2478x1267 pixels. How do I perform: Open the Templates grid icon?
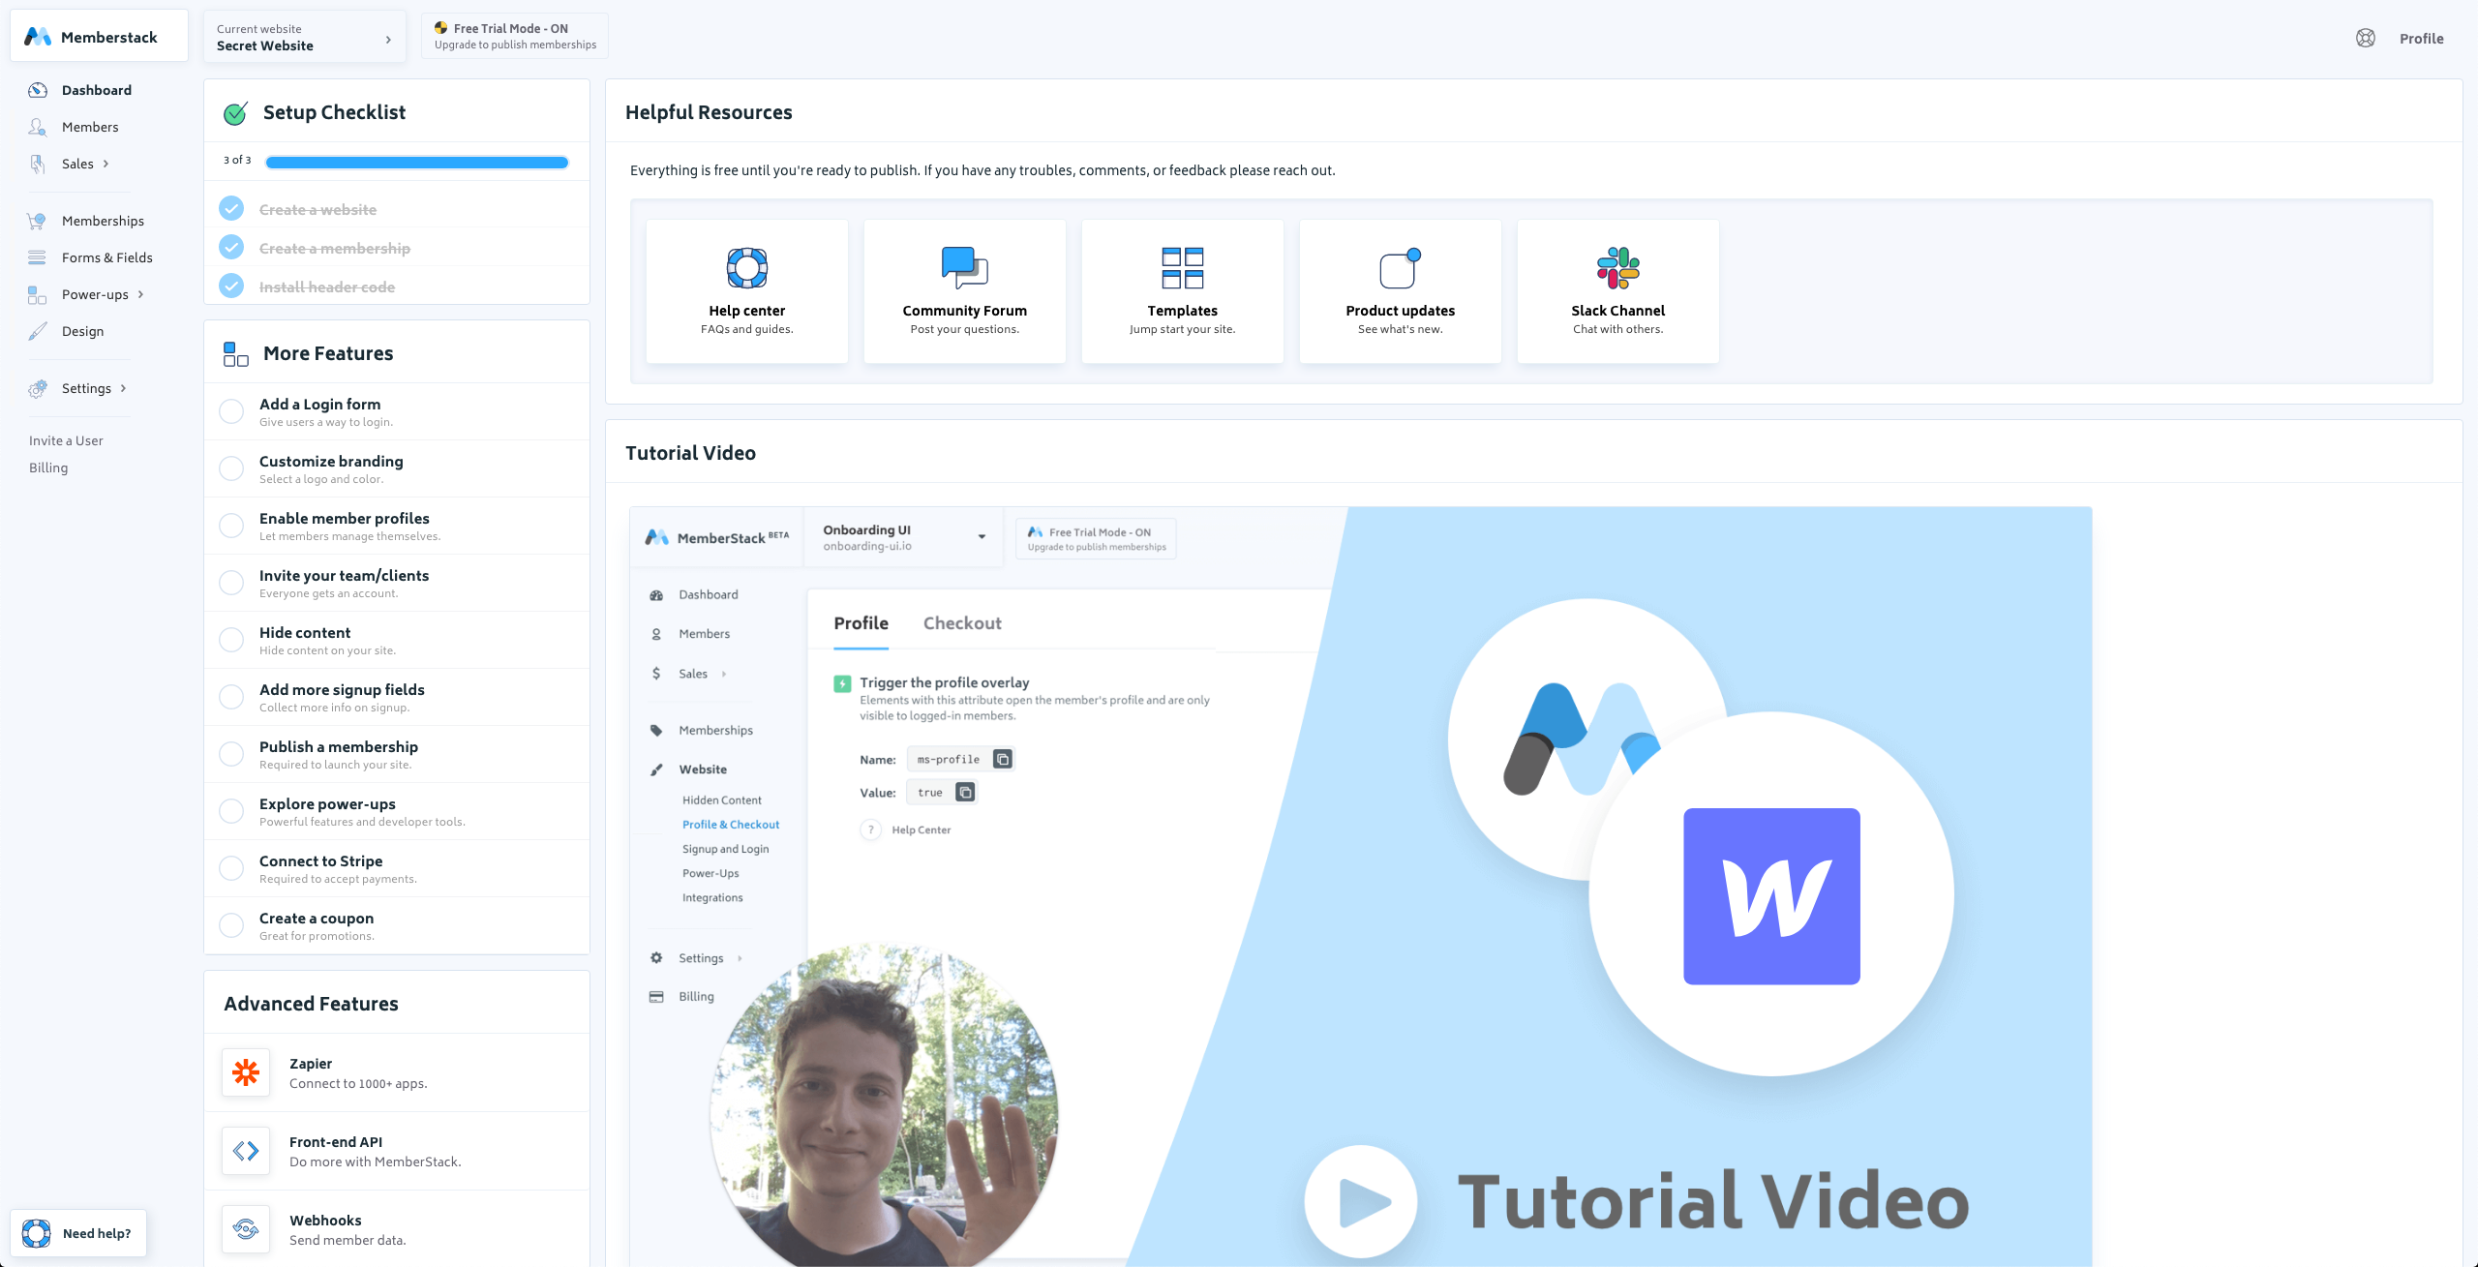[1183, 268]
